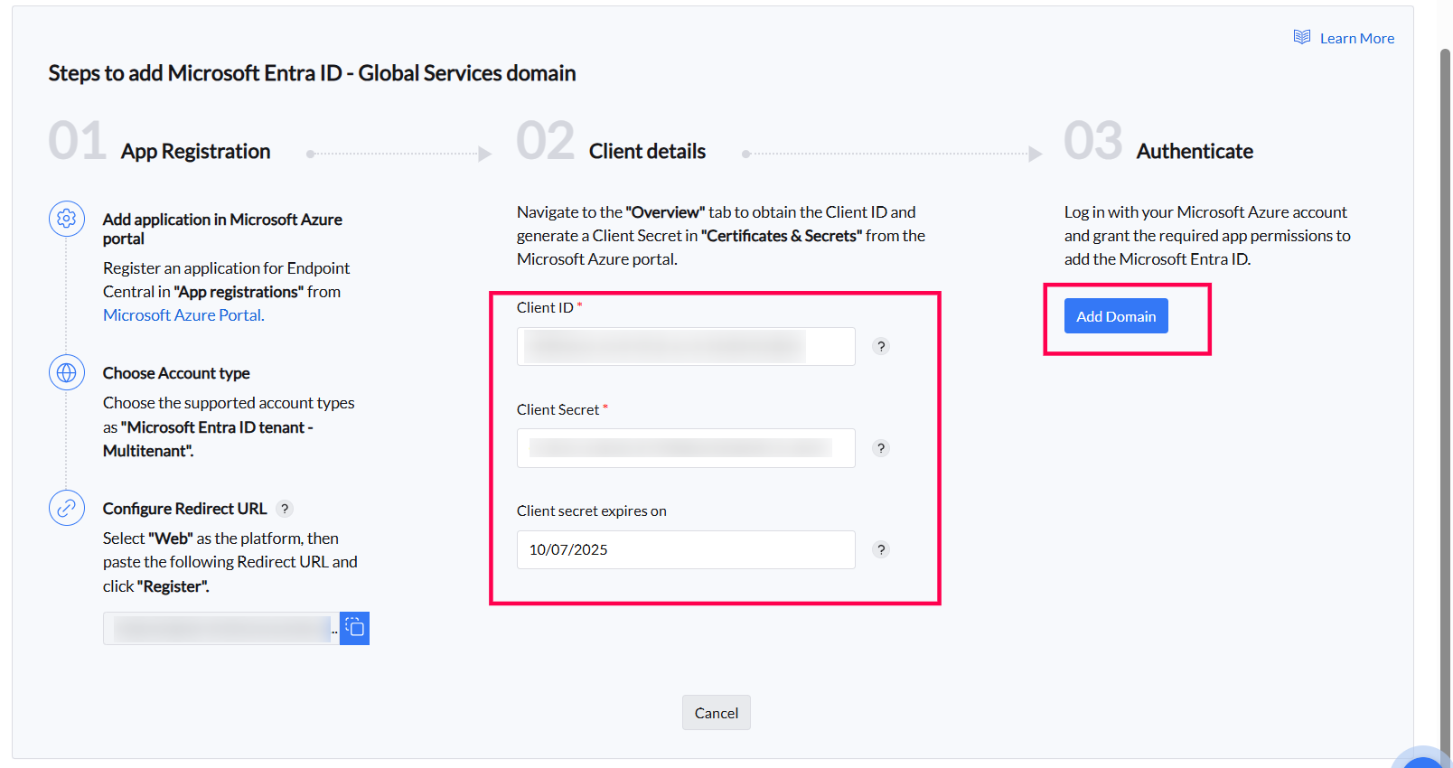Open the Microsoft Azure Portal link

(x=183, y=315)
